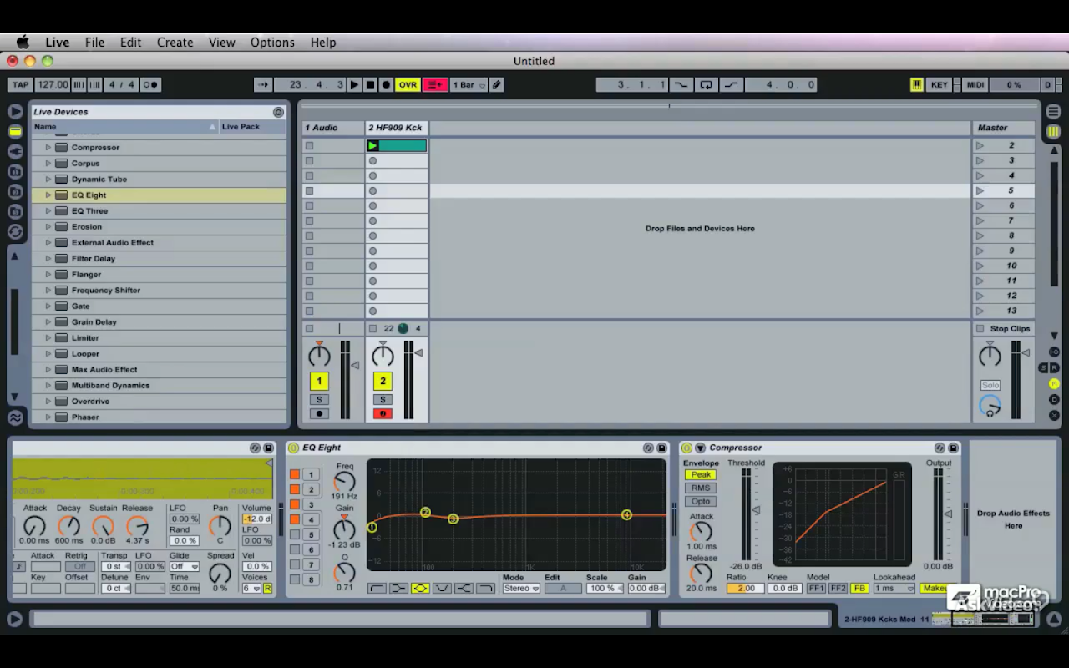The image size is (1069, 668).
Task: Select the bell filter shape in EQ Eight
Action: coord(420,589)
